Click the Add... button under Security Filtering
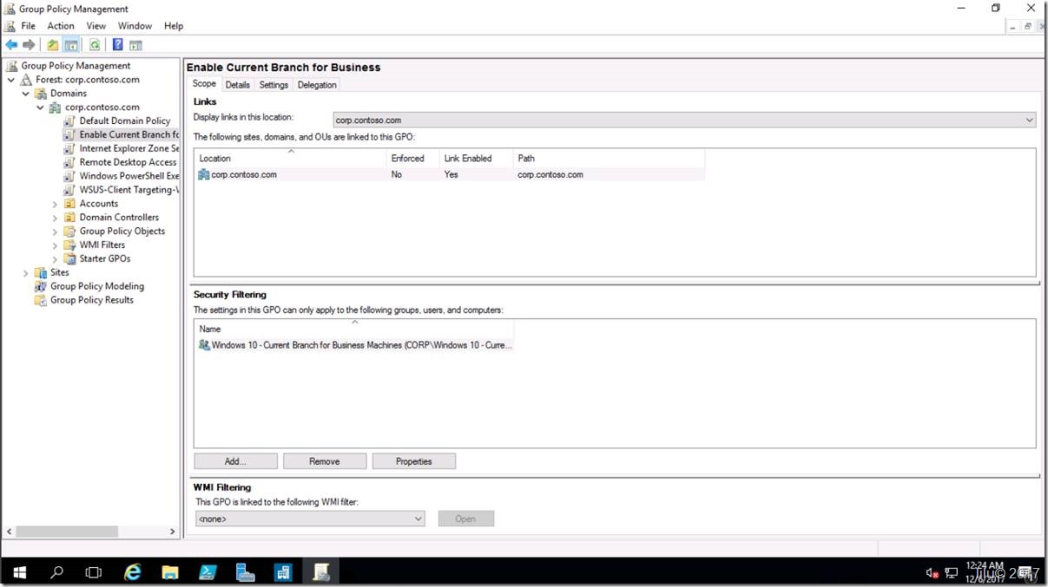Screen dimensions: 1048x587 [x=235, y=461]
